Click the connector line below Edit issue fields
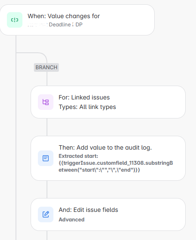 point(47,235)
